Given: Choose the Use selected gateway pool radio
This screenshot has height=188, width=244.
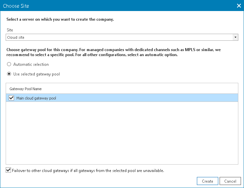Looking at the screenshot, I should (9, 74).
